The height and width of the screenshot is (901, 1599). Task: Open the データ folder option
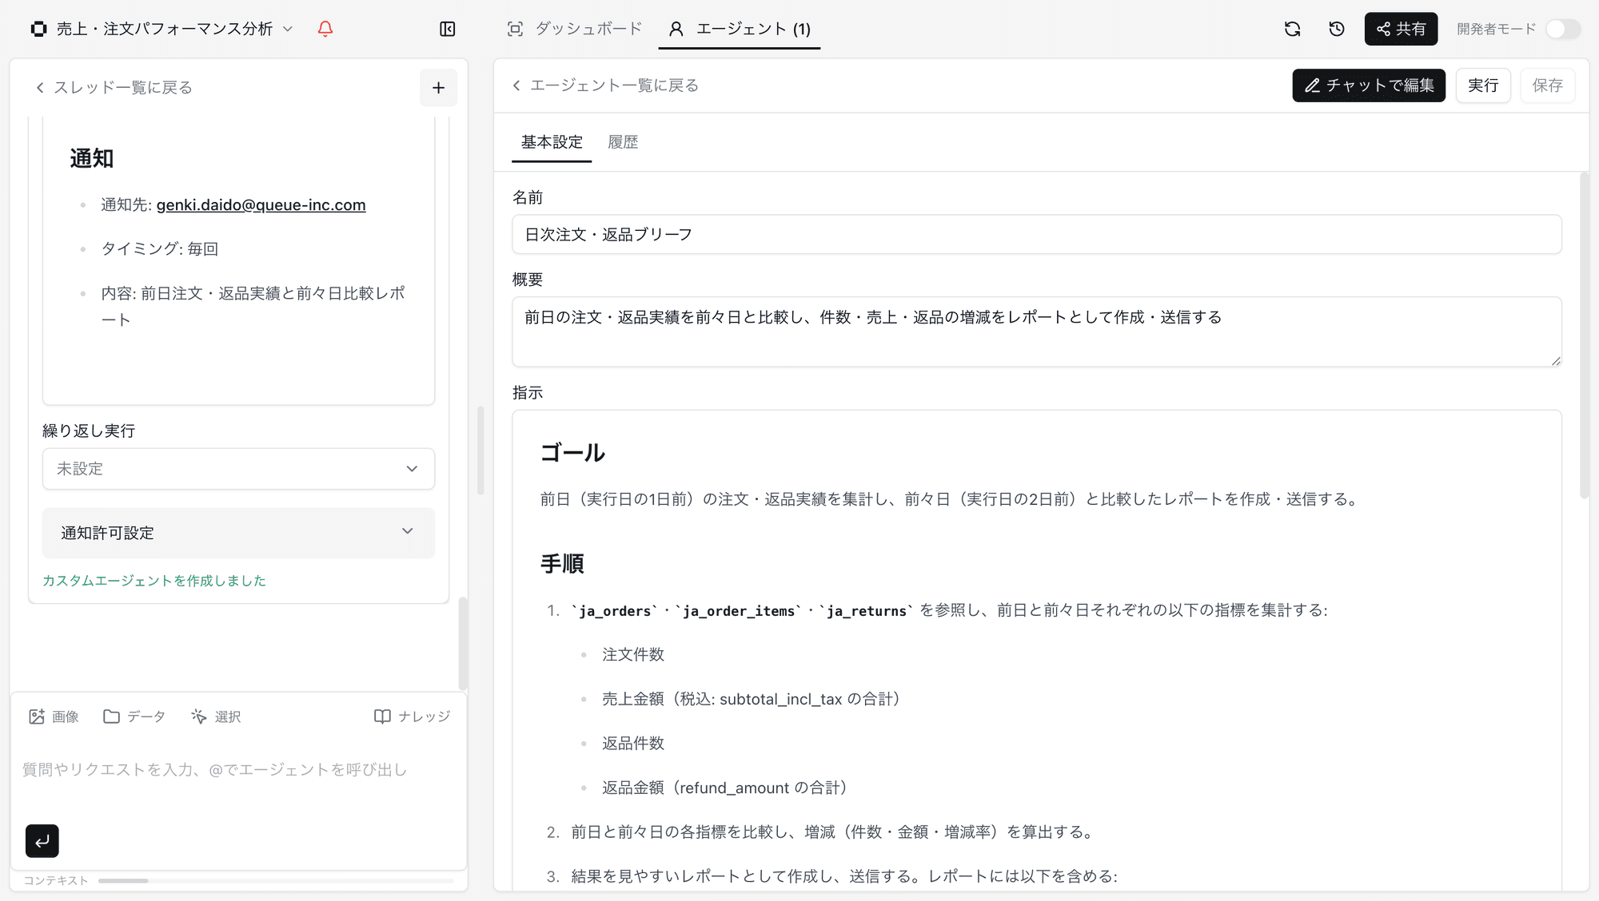coord(134,716)
